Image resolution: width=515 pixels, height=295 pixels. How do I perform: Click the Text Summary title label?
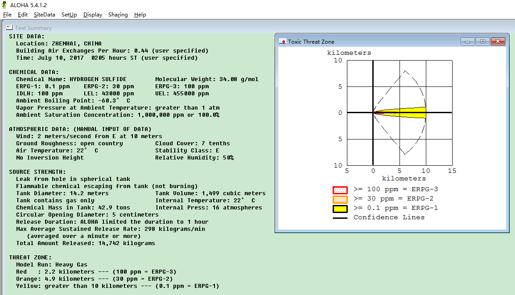click(33, 28)
